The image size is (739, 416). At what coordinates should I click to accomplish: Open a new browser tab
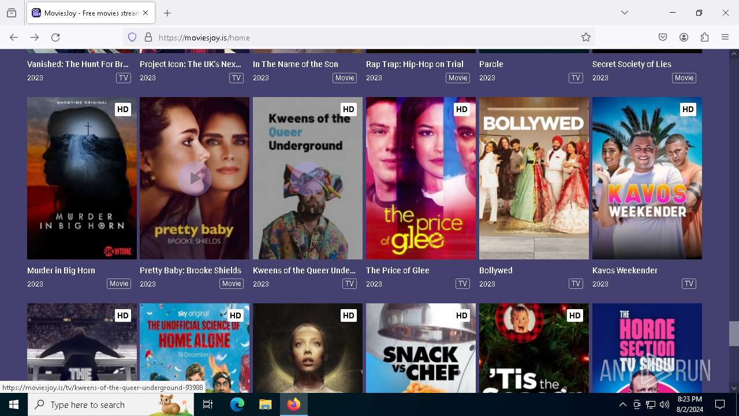pyautogui.click(x=167, y=13)
